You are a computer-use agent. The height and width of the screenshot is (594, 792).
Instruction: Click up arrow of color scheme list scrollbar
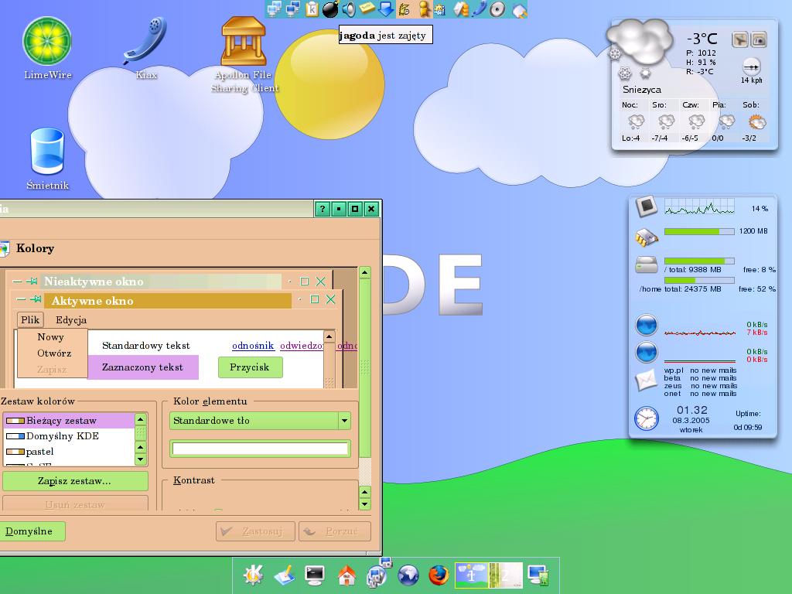click(141, 419)
